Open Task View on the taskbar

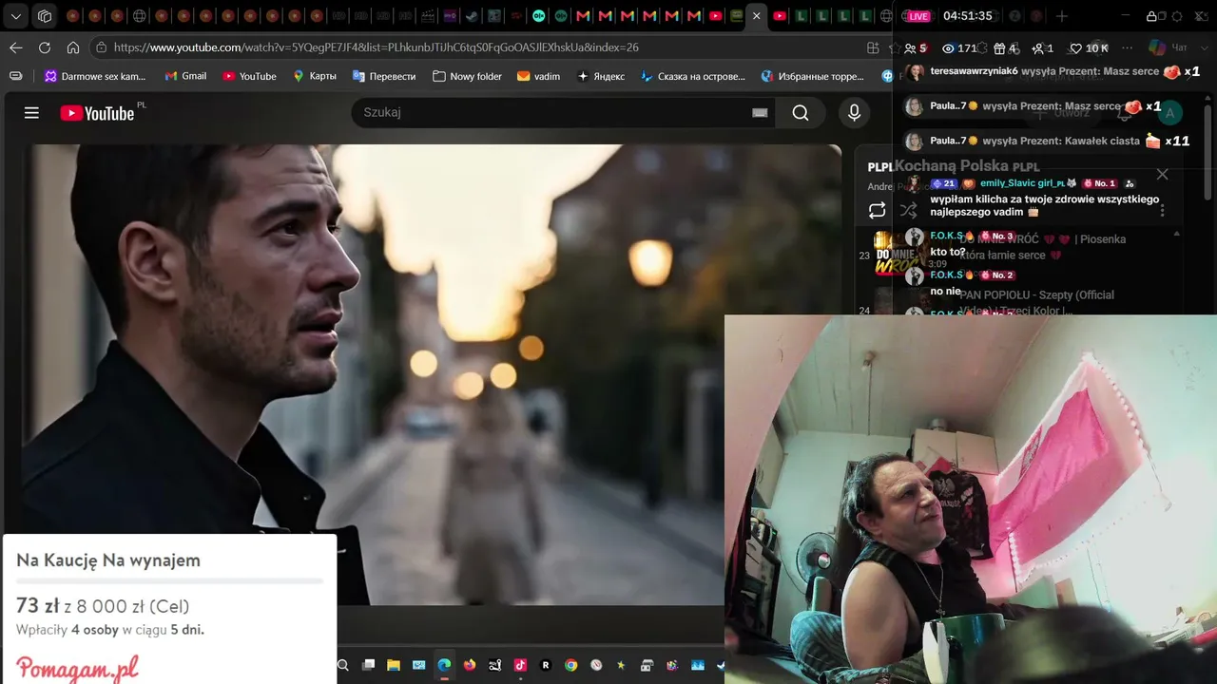point(369,666)
